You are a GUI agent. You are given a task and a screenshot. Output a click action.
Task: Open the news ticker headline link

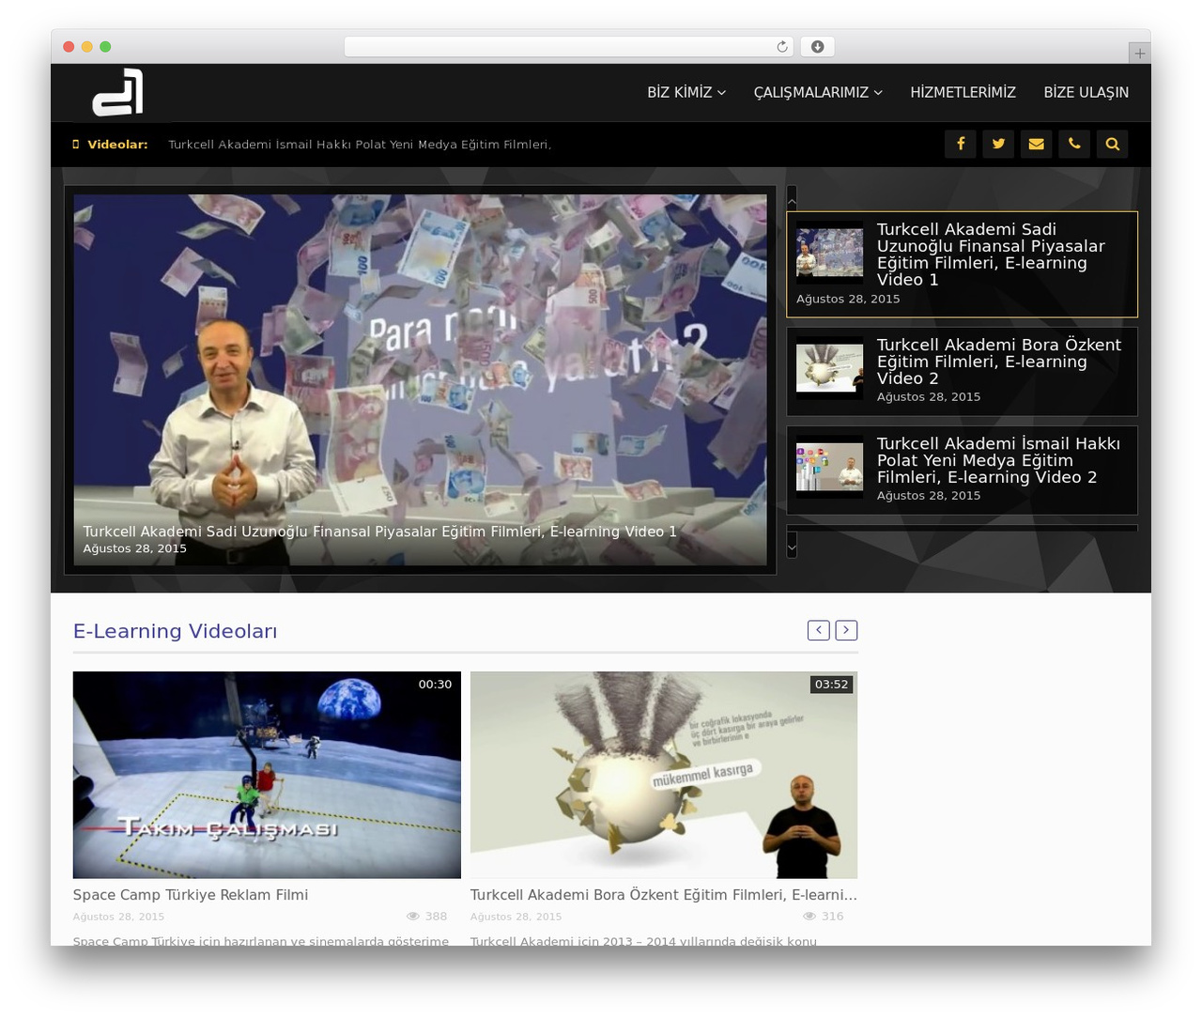[360, 145]
